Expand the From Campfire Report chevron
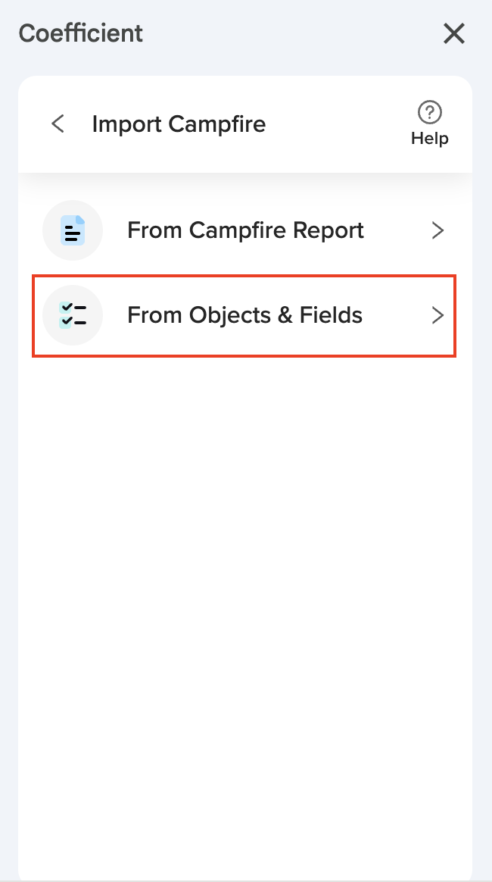492x882 pixels. (438, 230)
